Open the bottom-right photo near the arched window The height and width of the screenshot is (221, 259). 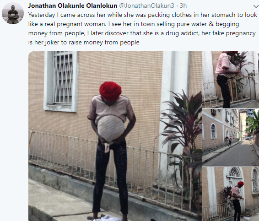(x=231, y=194)
